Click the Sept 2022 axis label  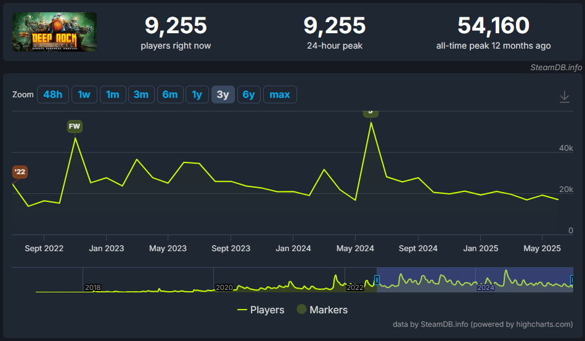point(44,249)
